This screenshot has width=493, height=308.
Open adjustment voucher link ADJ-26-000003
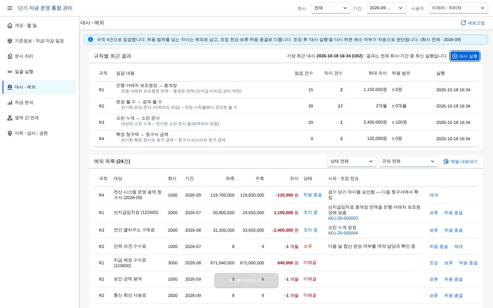coord(343,218)
